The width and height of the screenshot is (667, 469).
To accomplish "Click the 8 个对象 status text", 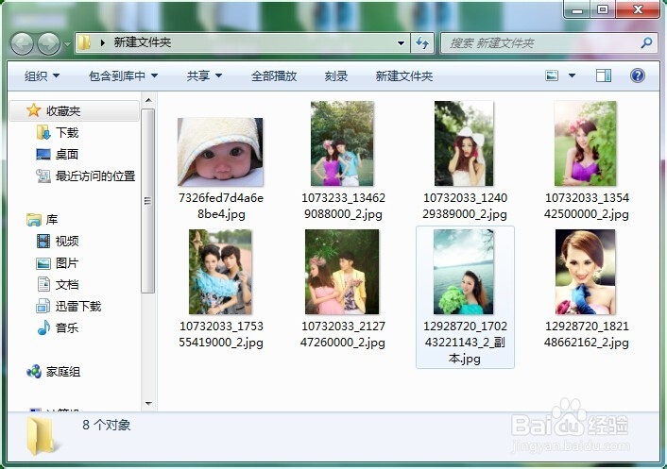I will pos(107,425).
